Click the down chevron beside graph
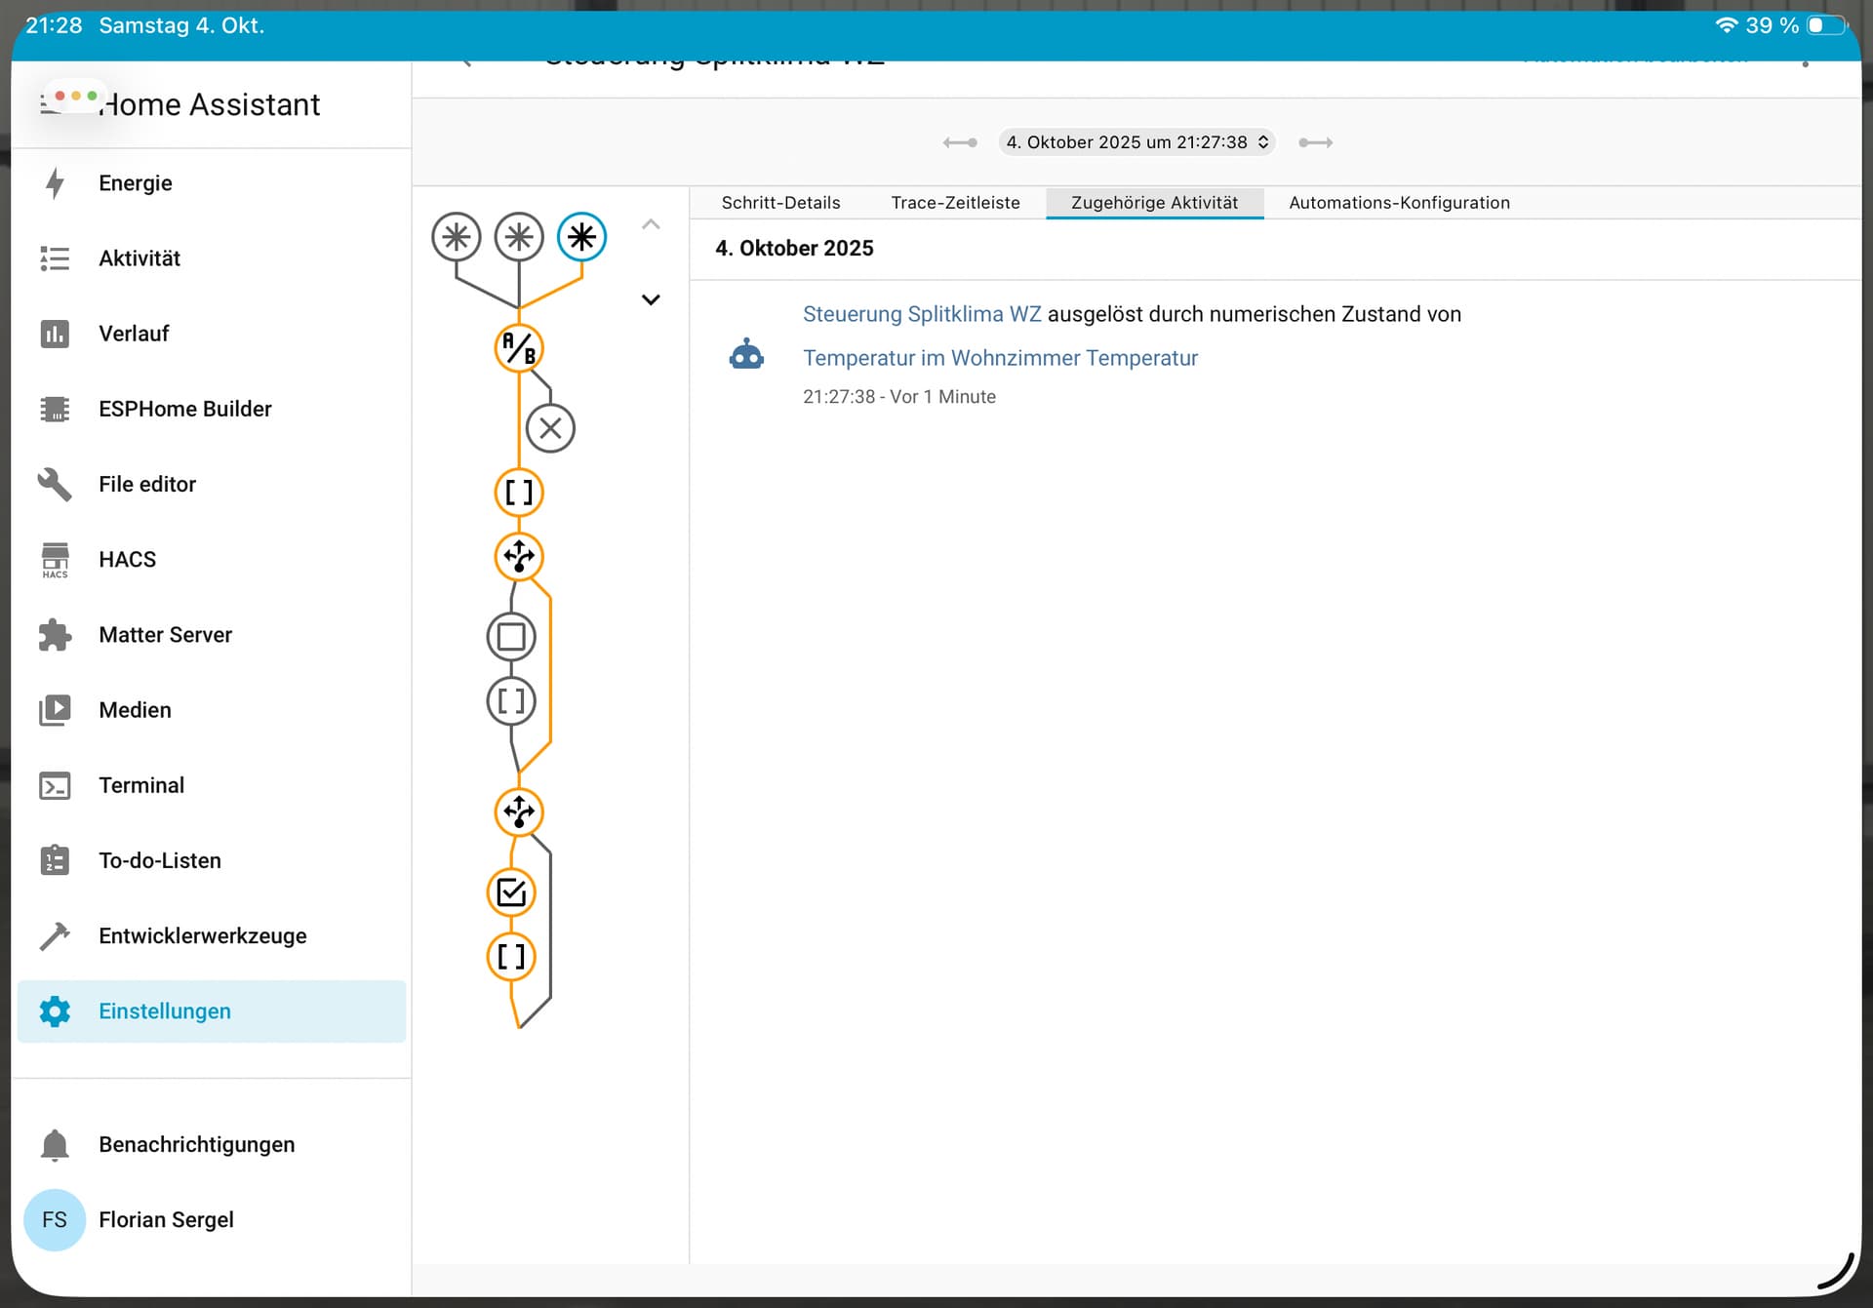The width and height of the screenshot is (1873, 1308). click(651, 299)
